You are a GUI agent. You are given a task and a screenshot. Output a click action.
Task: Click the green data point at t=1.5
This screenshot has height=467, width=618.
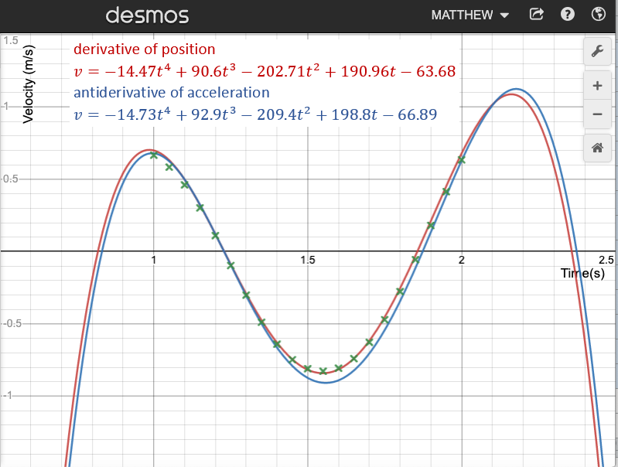pyautogui.click(x=308, y=369)
